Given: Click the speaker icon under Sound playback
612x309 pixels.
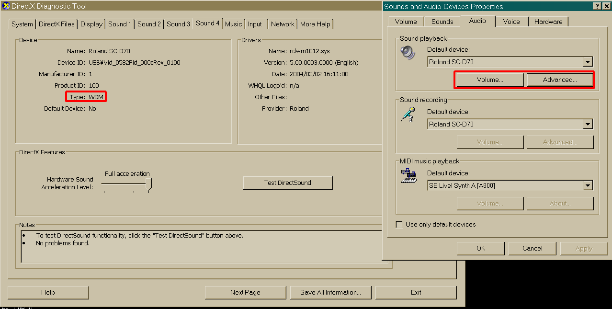Looking at the screenshot, I should tap(408, 52).
